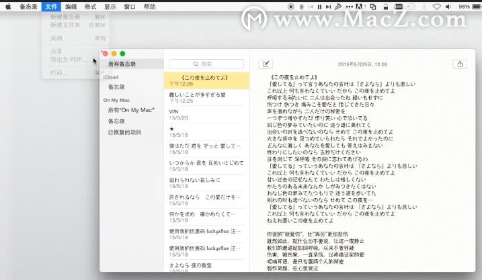Open the 备忘录 app menu

click(29, 7)
